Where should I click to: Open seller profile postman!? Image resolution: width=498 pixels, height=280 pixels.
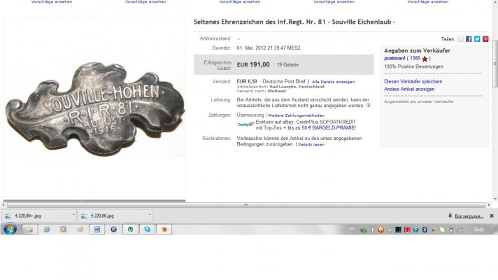(x=394, y=59)
